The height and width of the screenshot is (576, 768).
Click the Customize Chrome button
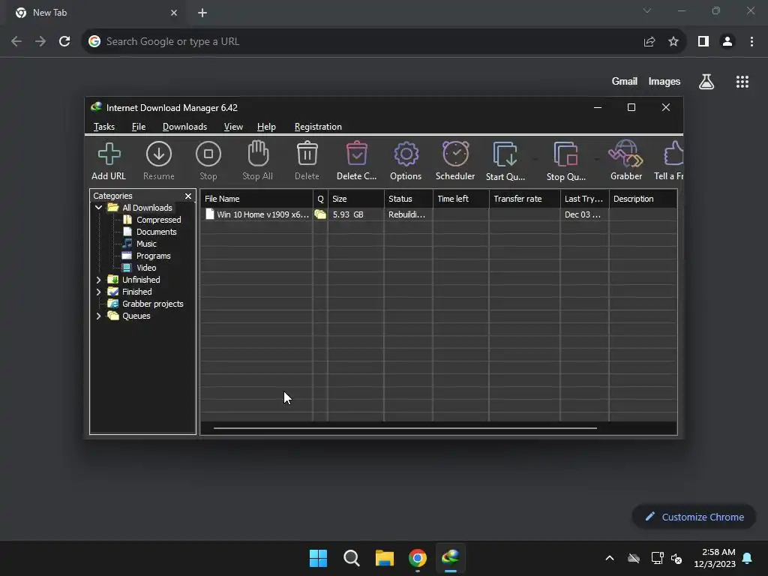(694, 517)
